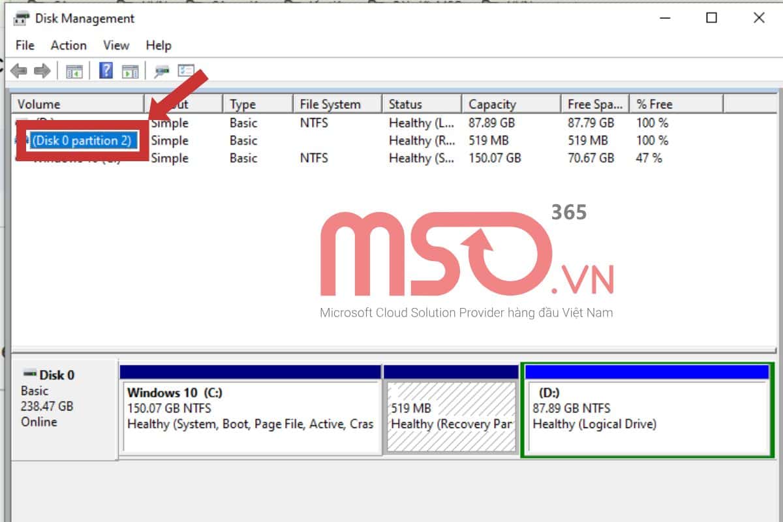Click the 87.89 GB capacity cell
783x522 pixels.
pos(493,123)
